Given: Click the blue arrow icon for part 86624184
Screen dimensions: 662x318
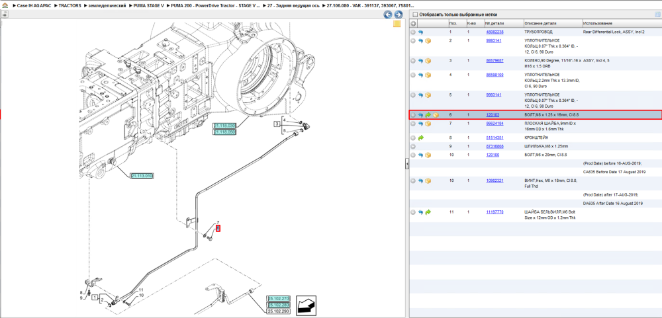Looking at the screenshot, I should coord(420,124).
